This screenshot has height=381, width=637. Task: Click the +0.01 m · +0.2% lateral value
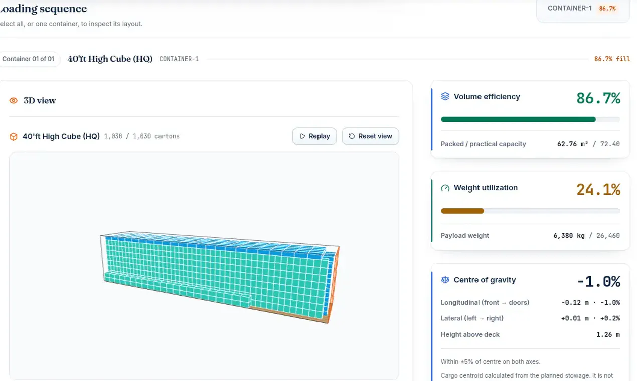(x=590, y=318)
